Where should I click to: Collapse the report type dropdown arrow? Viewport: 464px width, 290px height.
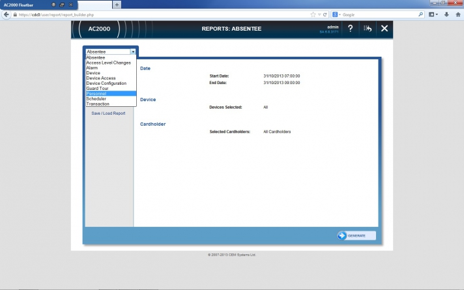[x=133, y=51]
